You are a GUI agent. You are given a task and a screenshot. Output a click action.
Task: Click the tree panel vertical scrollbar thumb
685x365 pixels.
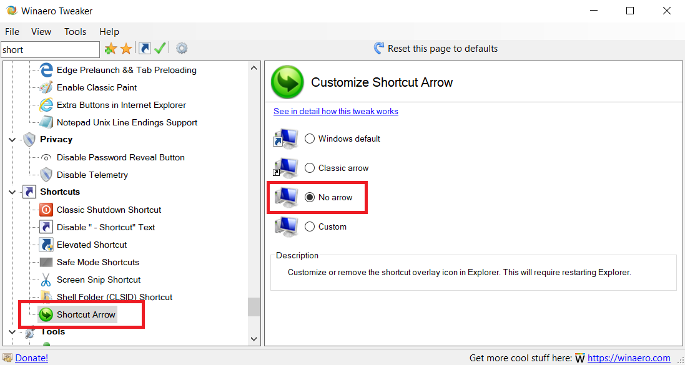point(254,307)
